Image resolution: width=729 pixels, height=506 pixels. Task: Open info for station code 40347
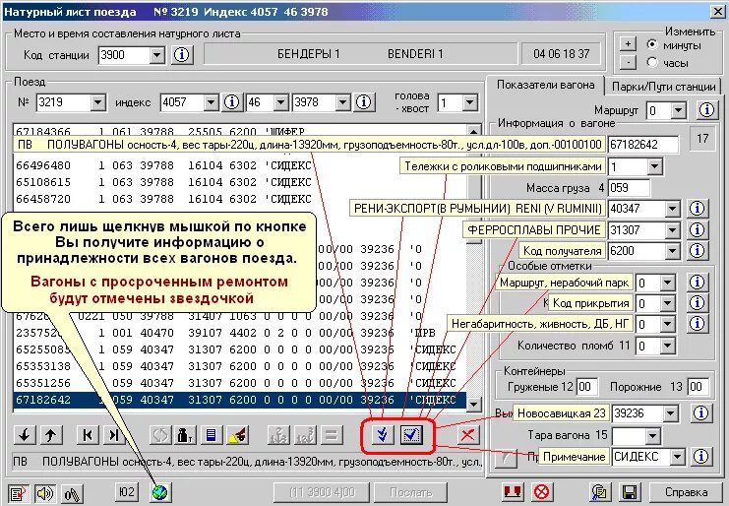point(697,209)
